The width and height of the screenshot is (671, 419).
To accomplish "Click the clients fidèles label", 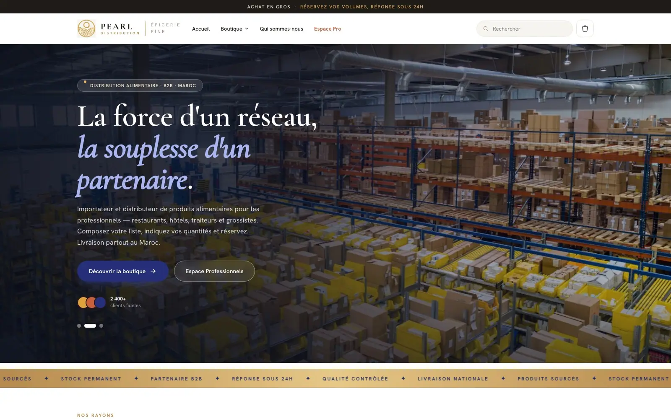I will click(x=125, y=305).
